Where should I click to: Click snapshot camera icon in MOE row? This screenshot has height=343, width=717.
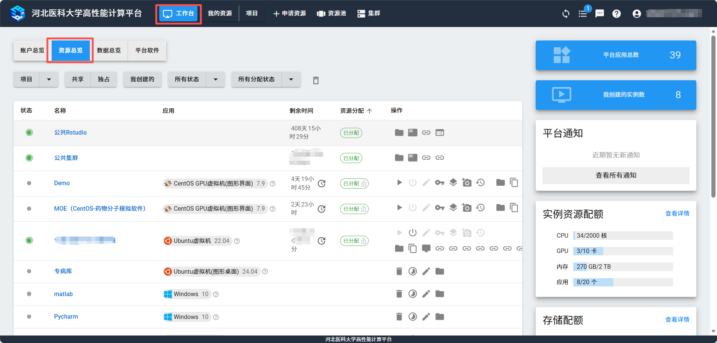tap(467, 208)
